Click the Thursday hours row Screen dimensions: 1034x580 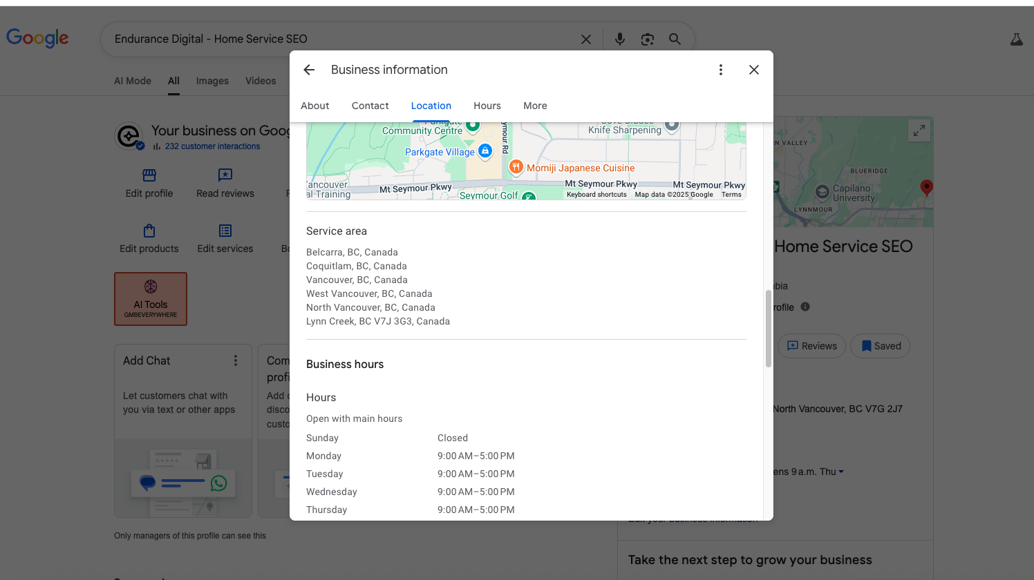tap(526, 510)
